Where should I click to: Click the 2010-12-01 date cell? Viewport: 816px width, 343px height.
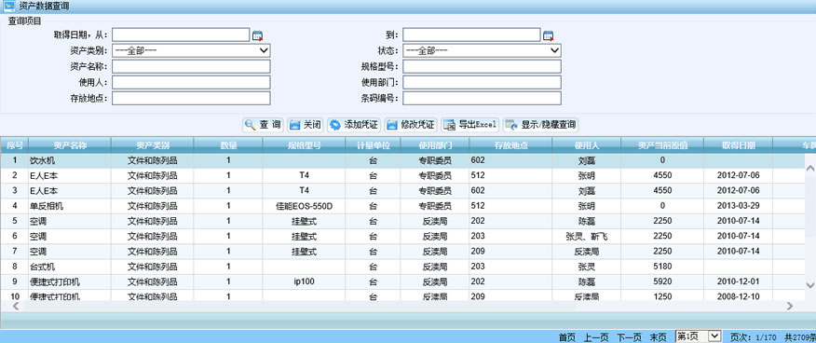[739, 281]
